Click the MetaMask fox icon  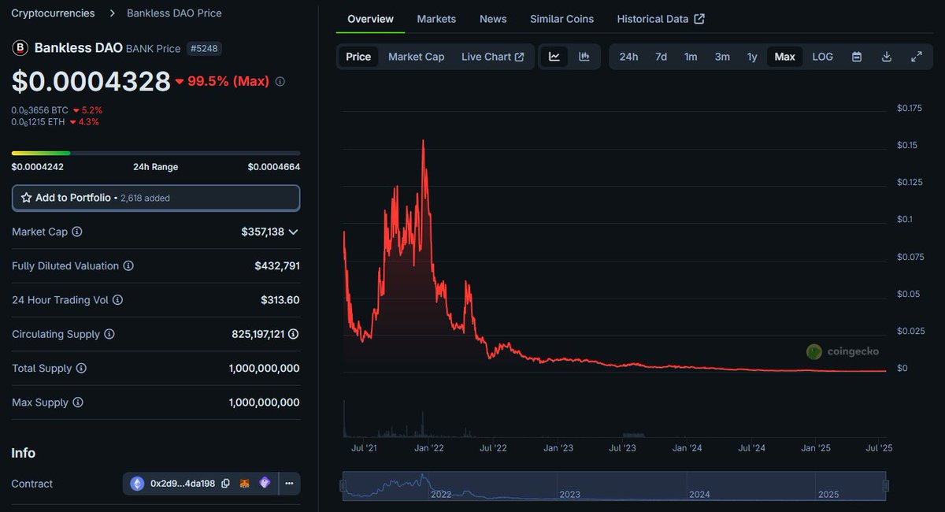click(x=245, y=484)
